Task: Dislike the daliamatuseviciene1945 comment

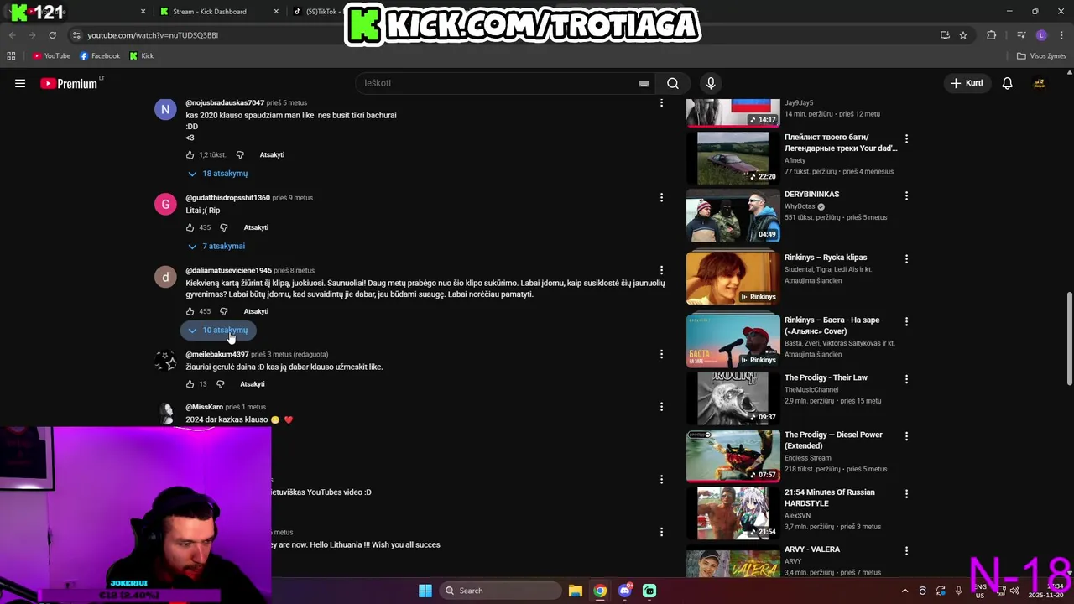Action: [x=223, y=311]
